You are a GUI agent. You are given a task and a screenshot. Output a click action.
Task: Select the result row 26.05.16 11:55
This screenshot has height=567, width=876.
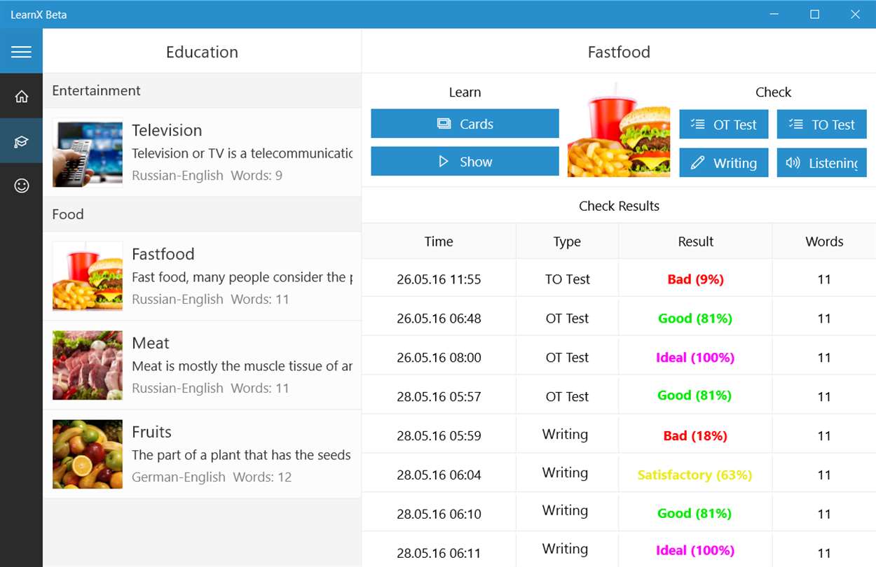(619, 279)
